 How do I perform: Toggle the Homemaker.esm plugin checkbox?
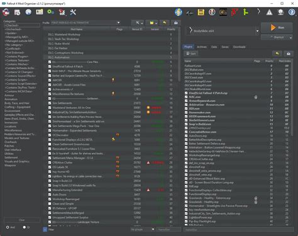coord(186,112)
